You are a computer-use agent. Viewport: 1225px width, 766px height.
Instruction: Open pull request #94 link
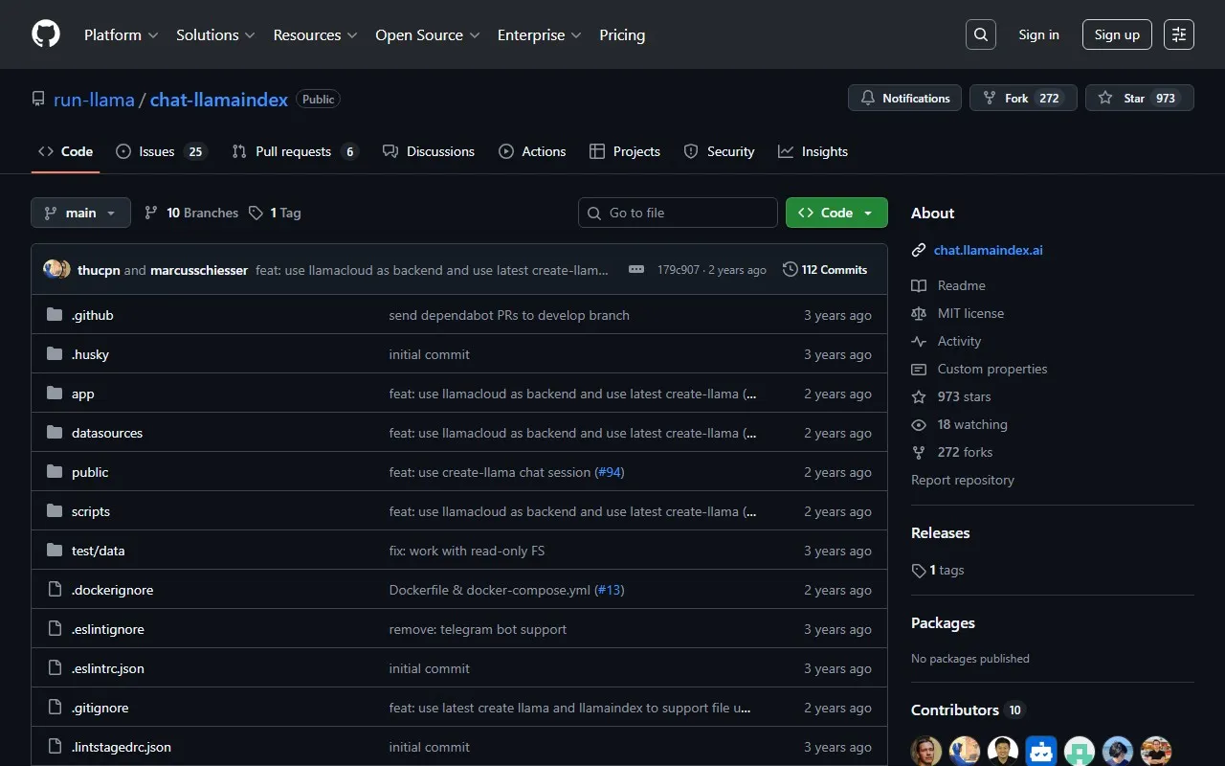click(610, 472)
